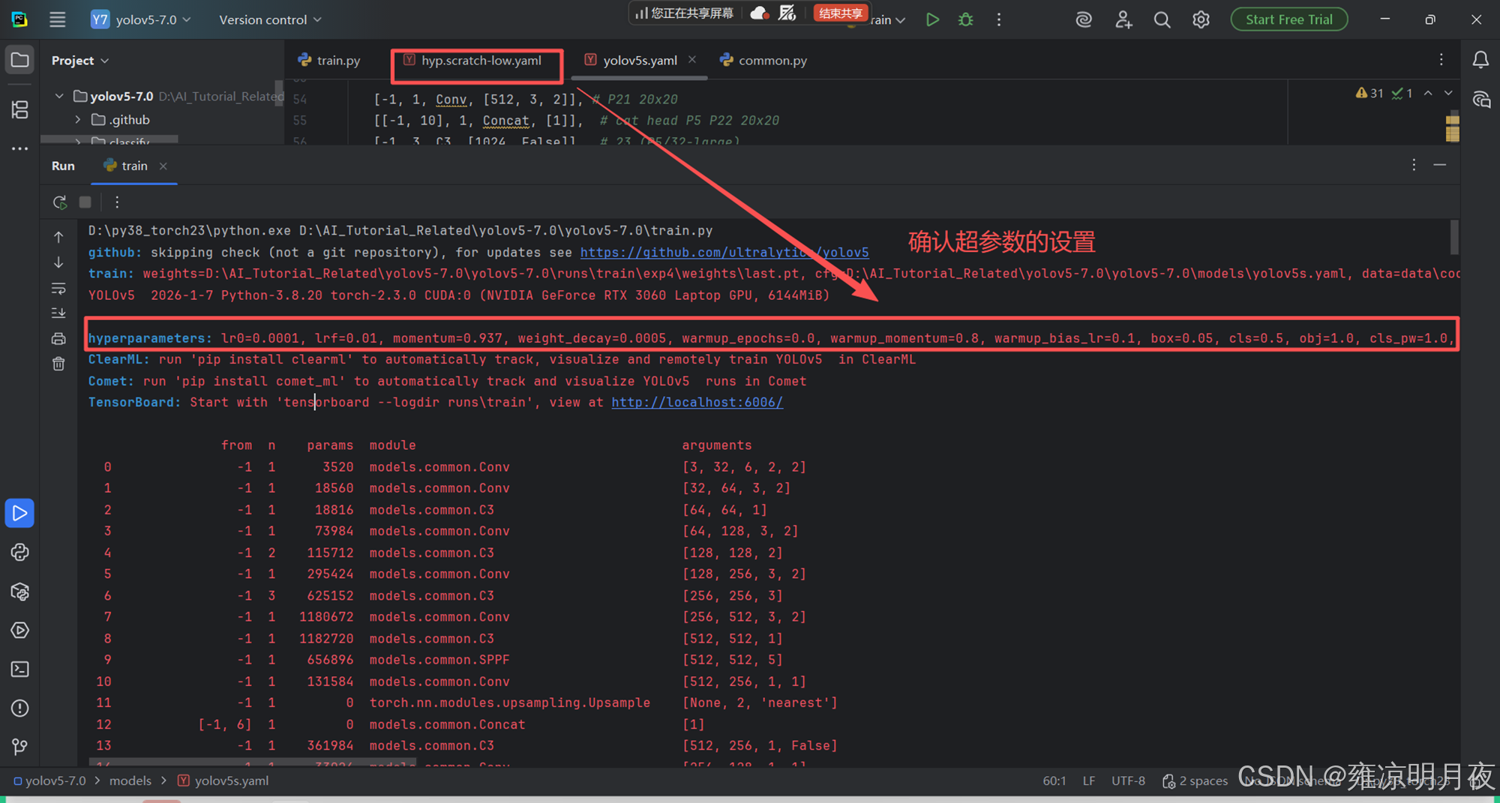Click the console horizontal scrollbar
Viewport: 1500px width, 803px height.
pyautogui.click(x=252, y=762)
